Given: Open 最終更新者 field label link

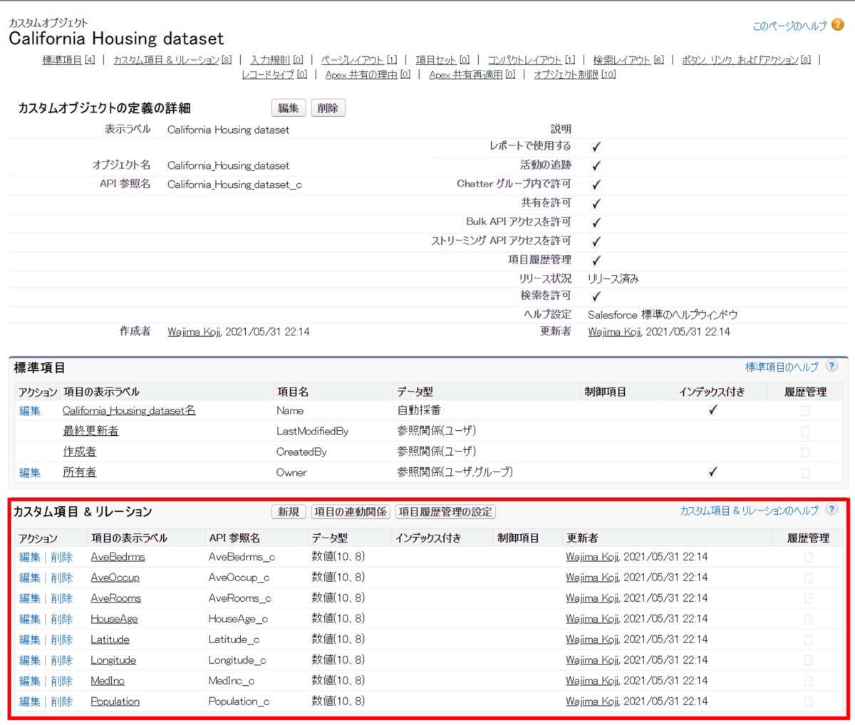Looking at the screenshot, I should pyautogui.click(x=90, y=431).
